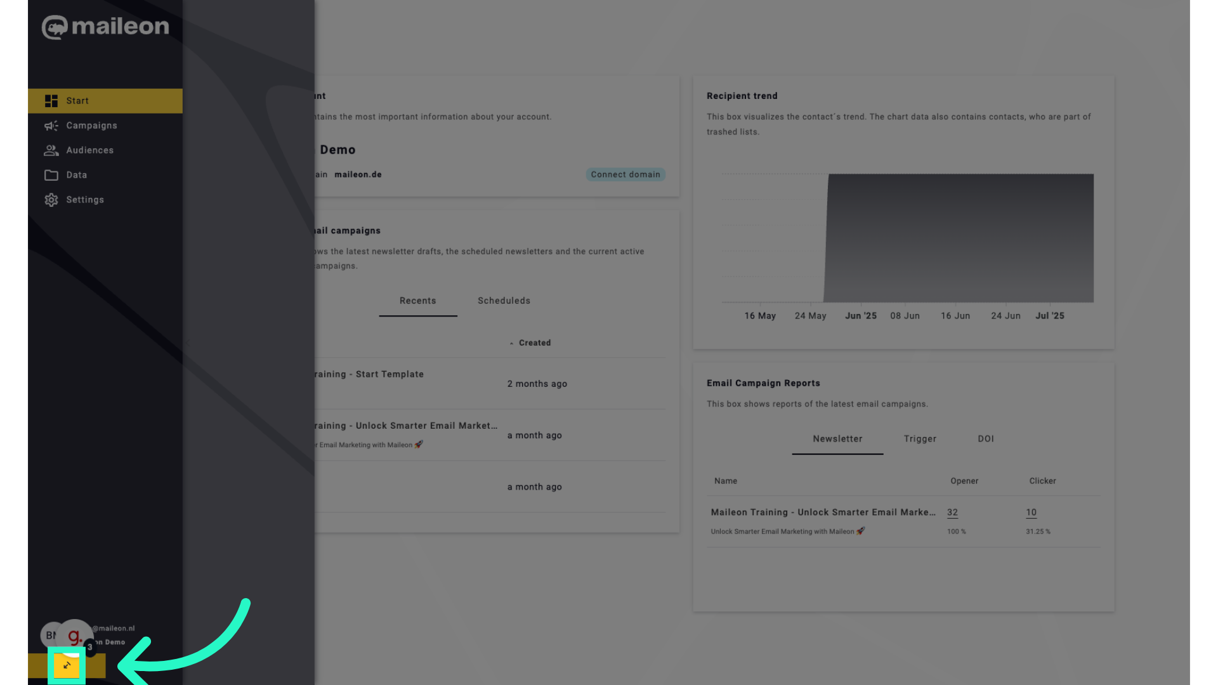Click the clicker count 10
Image resolution: width=1218 pixels, height=685 pixels.
point(1031,512)
